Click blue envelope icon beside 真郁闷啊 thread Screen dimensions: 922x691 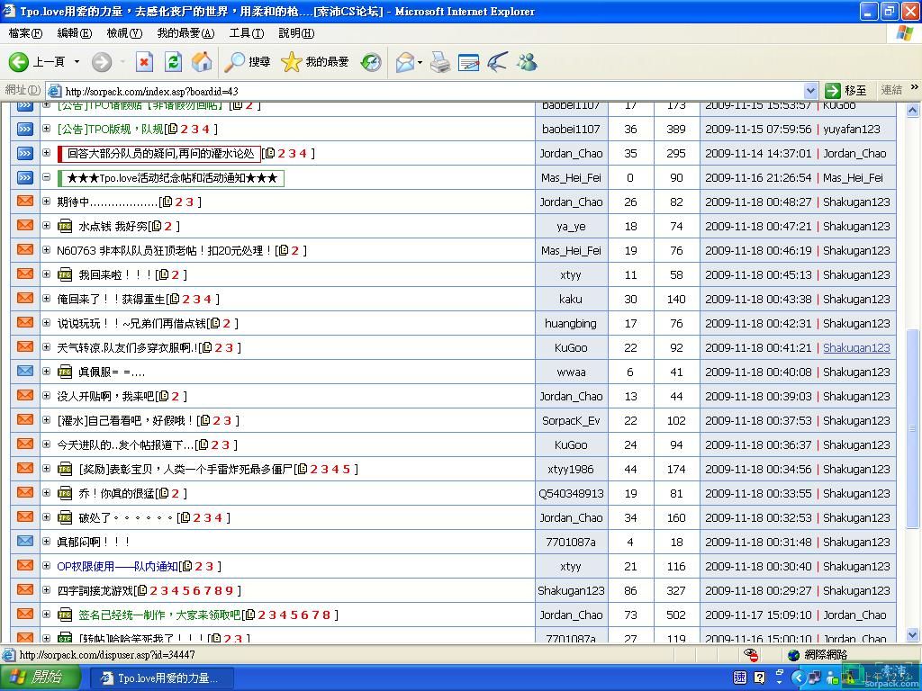[25, 542]
